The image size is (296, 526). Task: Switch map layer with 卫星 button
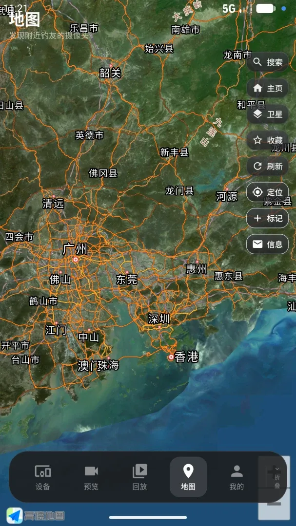(x=267, y=114)
